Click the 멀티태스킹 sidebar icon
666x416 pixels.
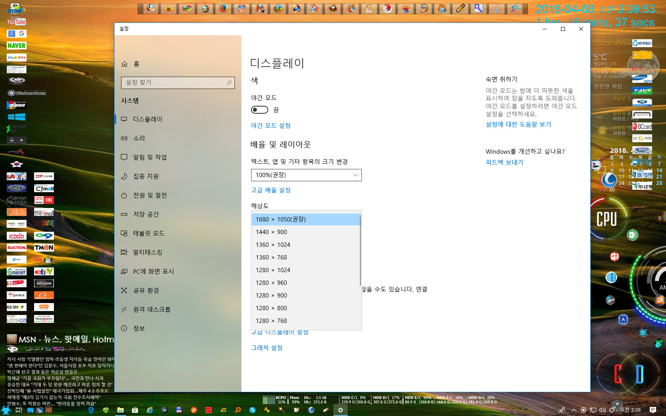tap(124, 252)
